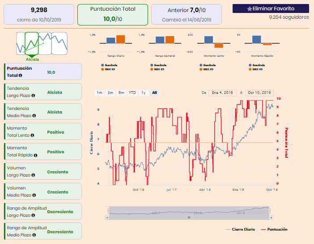The image size is (314, 244).
Task: Open info icon for Tendencia Largo Plazo
Action: [33, 96]
